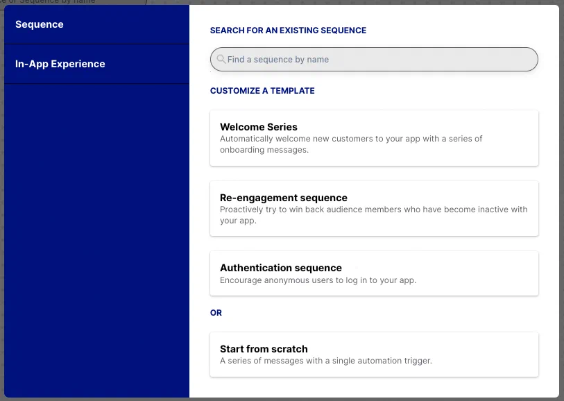The width and height of the screenshot is (564, 401).
Task: Click the 'Welcome Series' title text
Action: coord(259,127)
